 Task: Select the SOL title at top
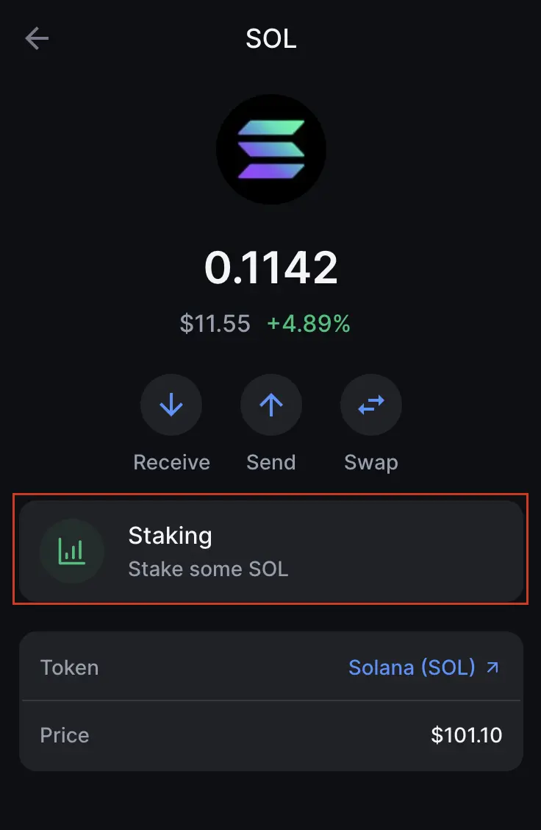tap(270, 38)
